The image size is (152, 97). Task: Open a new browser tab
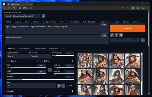[x=35, y=4]
